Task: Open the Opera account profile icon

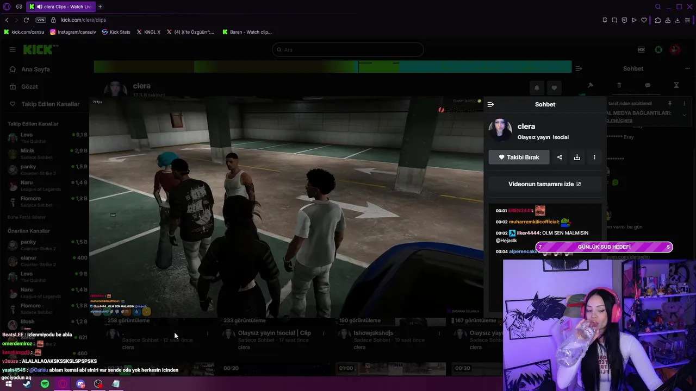Action: pyautogui.click(x=668, y=20)
